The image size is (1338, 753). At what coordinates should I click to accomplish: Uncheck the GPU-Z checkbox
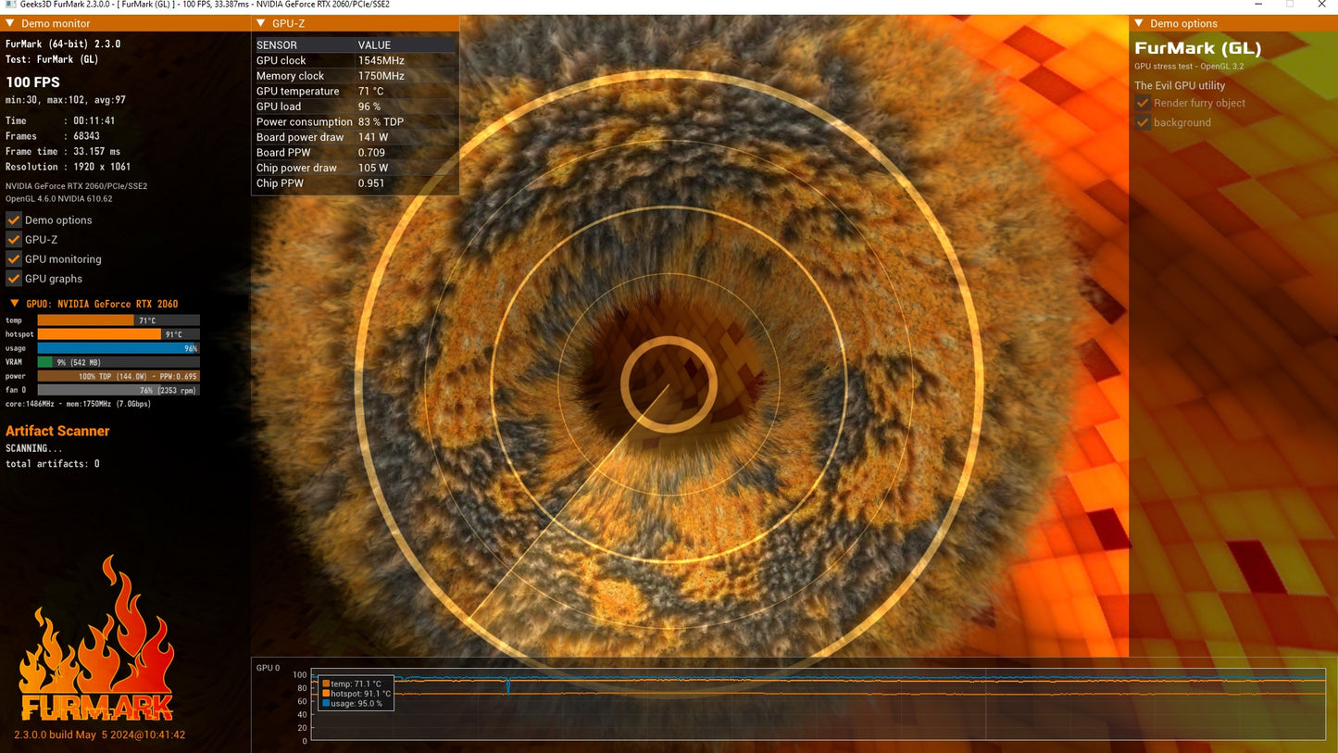click(x=14, y=240)
